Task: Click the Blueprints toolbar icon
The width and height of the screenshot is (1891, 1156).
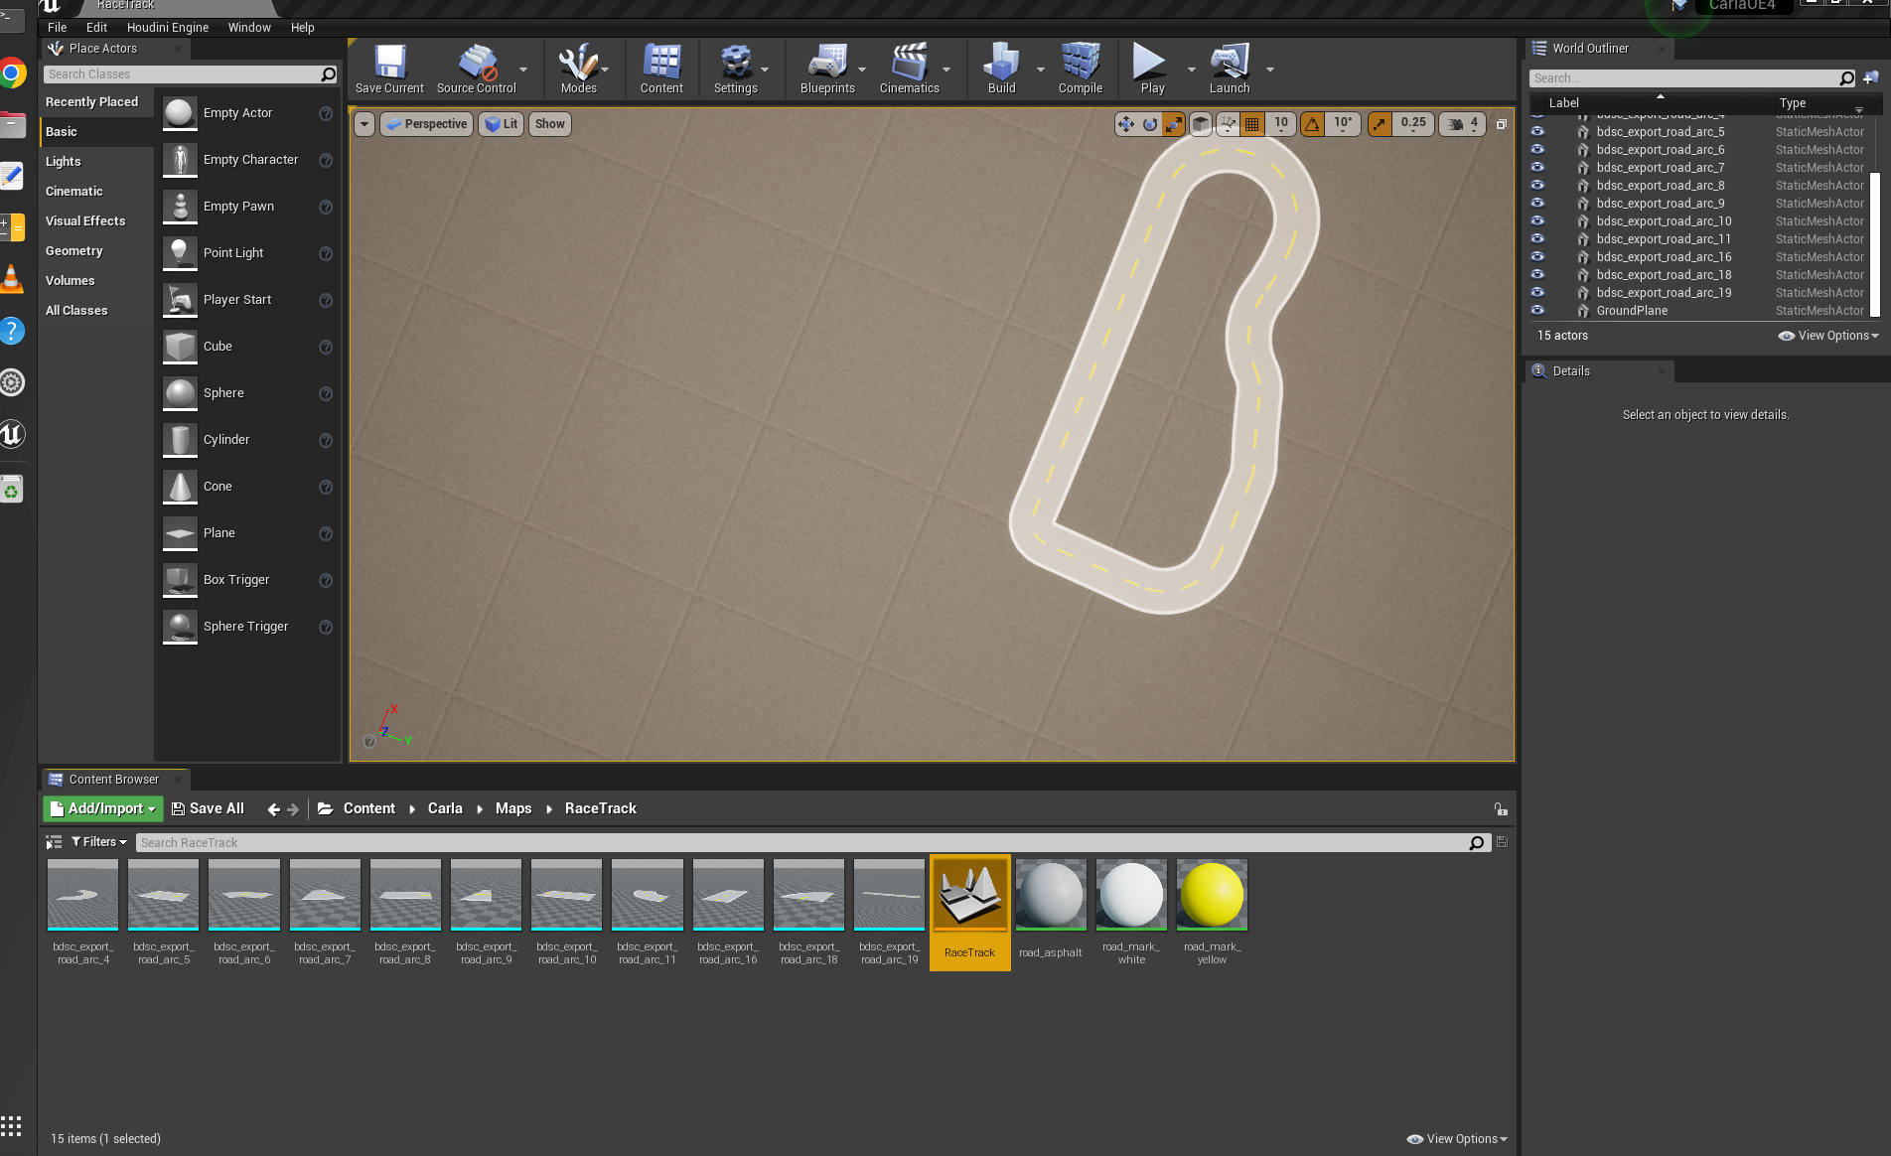Action: (827, 69)
